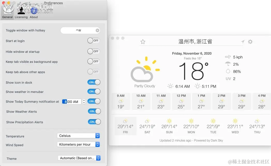Click the FRI daily forecast weather icon
This screenshot has height=166, width=271.
[x=125, y=121]
